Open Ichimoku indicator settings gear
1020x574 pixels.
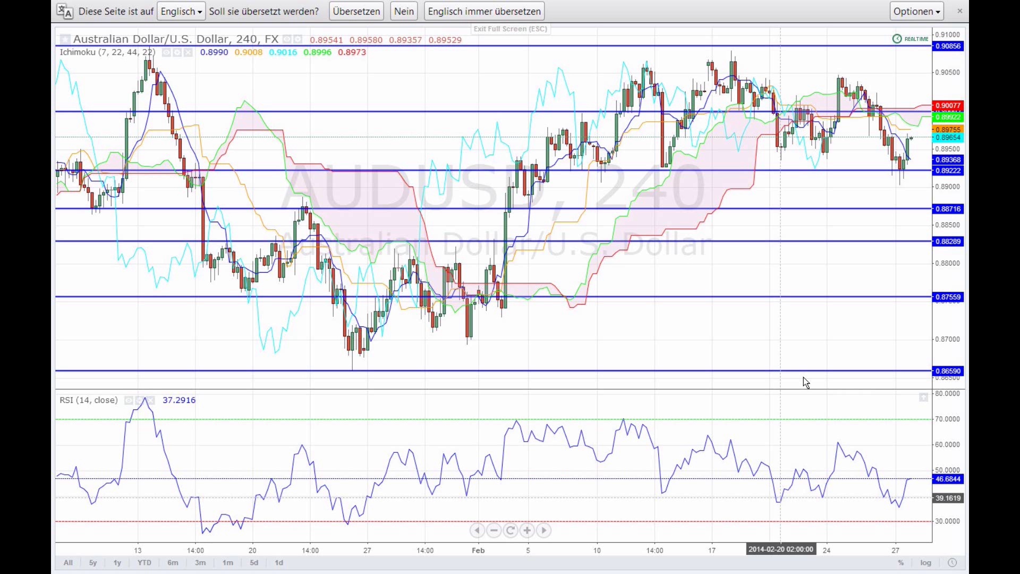tap(177, 52)
